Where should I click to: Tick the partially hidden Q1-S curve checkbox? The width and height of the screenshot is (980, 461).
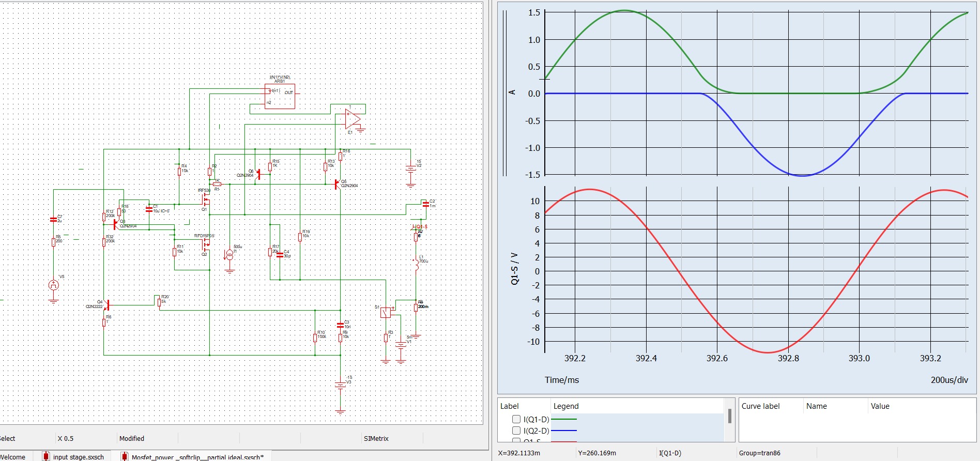pyautogui.click(x=516, y=440)
